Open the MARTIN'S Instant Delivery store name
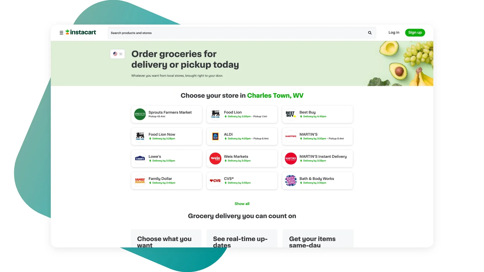 (323, 157)
